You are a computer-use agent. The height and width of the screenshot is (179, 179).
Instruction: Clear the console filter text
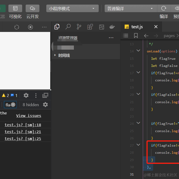point(13,105)
